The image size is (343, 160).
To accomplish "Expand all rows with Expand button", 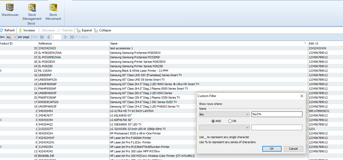I will (84, 30).
